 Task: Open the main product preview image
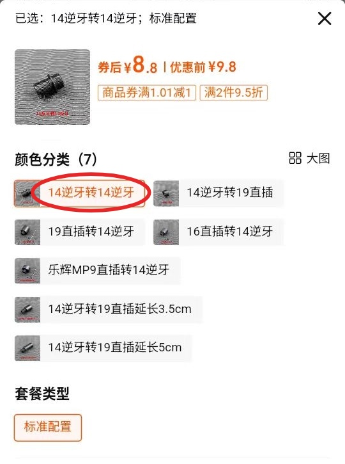(52, 86)
